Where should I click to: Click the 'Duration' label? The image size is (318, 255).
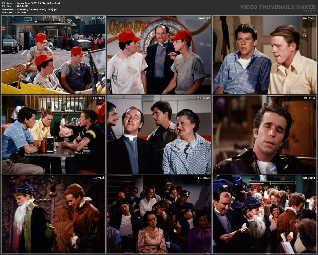point(7,12)
